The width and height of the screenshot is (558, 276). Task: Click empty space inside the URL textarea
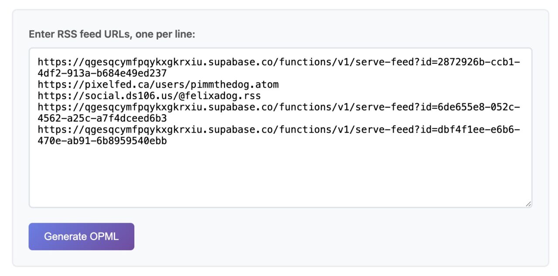[x=279, y=179]
